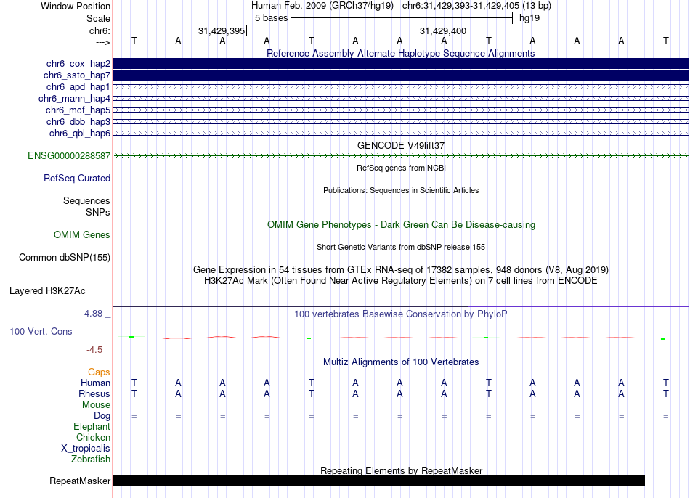Click the hg19 label beside scale bar
690x498 pixels.
click(529, 18)
